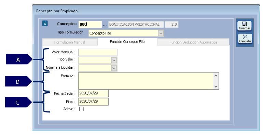Click the blue info icon beside Concepto

pyautogui.click(x=45, y=23)
